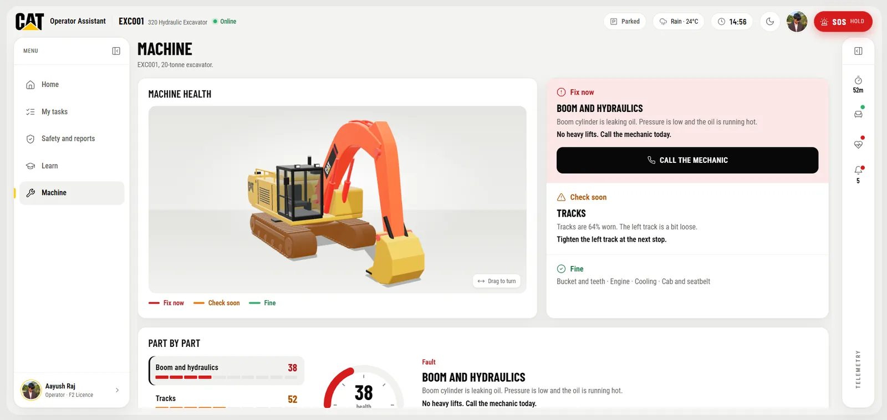
Task: Click the MACHINE HEALTH card title
Action: click(x=180, y=94)
